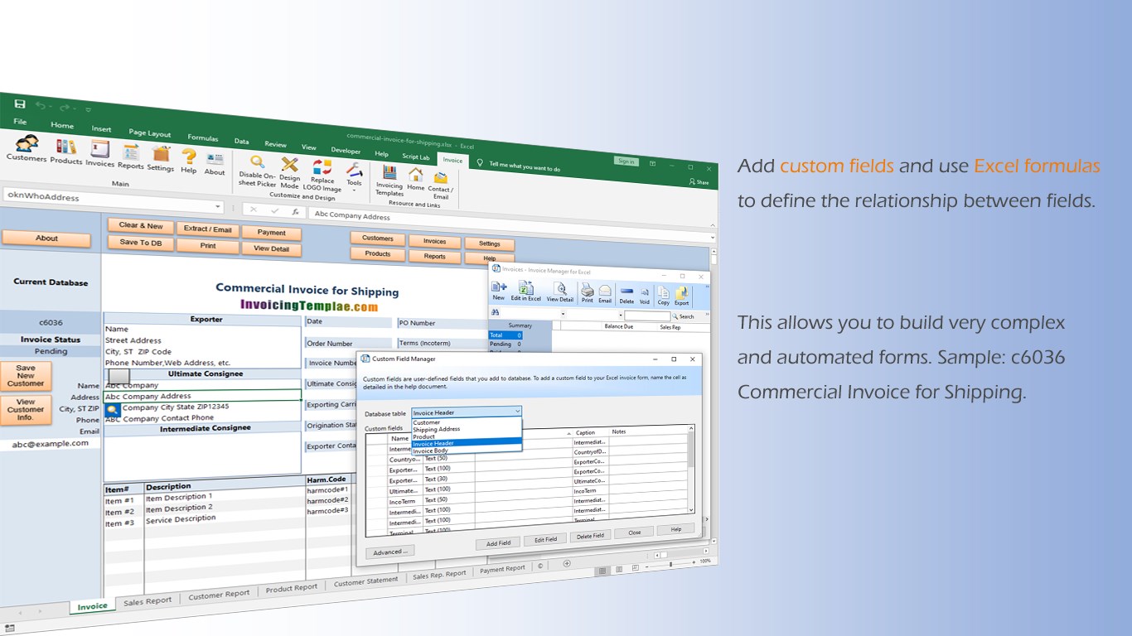This screenshot has width=1132, height=636.
Task: Open the Developer ribbon tab
Action: (x=346, y=151)
